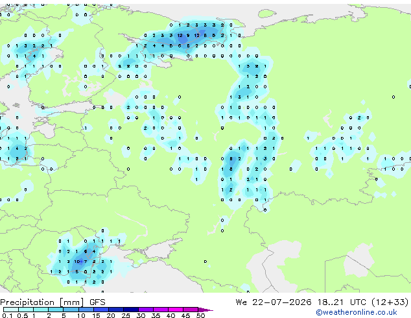
Task: Click the map value '10' in southwest rain cluster
Action: tap(77, 262)
